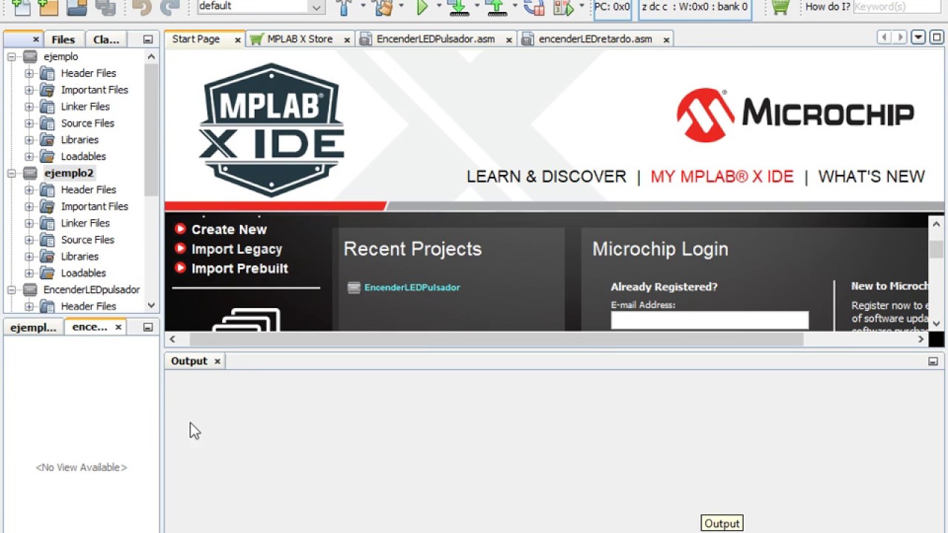Open the Build Project dropdown arrow
Viewport: 948px width, 533px height.
[x=363, y=7]
